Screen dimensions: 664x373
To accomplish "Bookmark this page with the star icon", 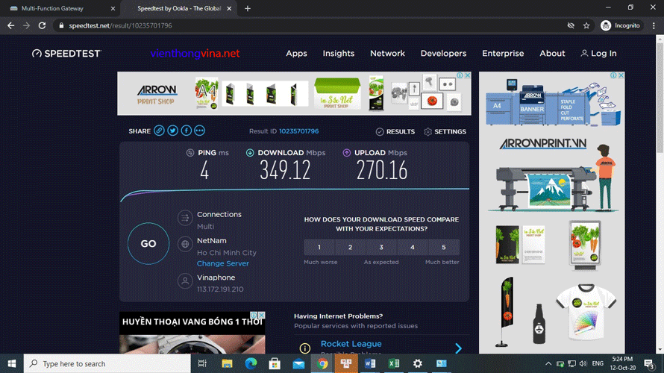I will click(x=586, y=25).
